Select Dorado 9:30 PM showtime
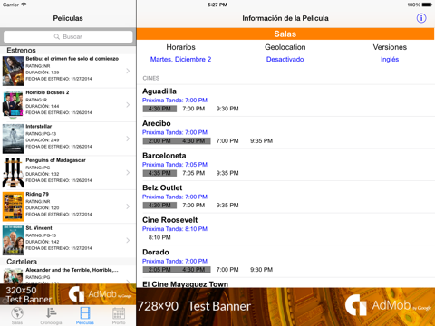This screenshot has height=326, width=435. tap(261, 270)
